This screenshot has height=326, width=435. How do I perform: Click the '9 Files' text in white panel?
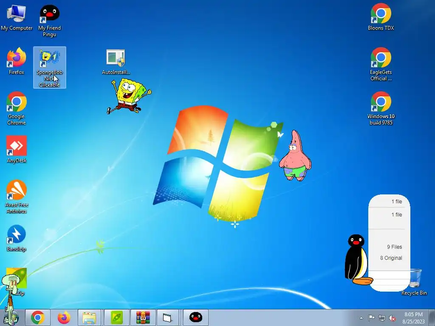pyautogui.click(x=395, y=247)
